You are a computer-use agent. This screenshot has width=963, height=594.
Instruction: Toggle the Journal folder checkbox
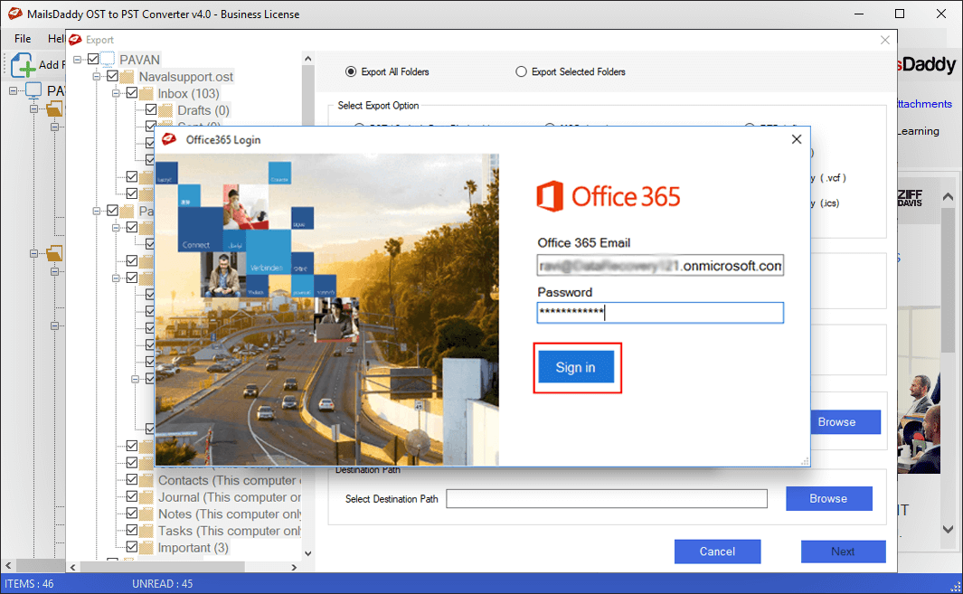[131, 496]
